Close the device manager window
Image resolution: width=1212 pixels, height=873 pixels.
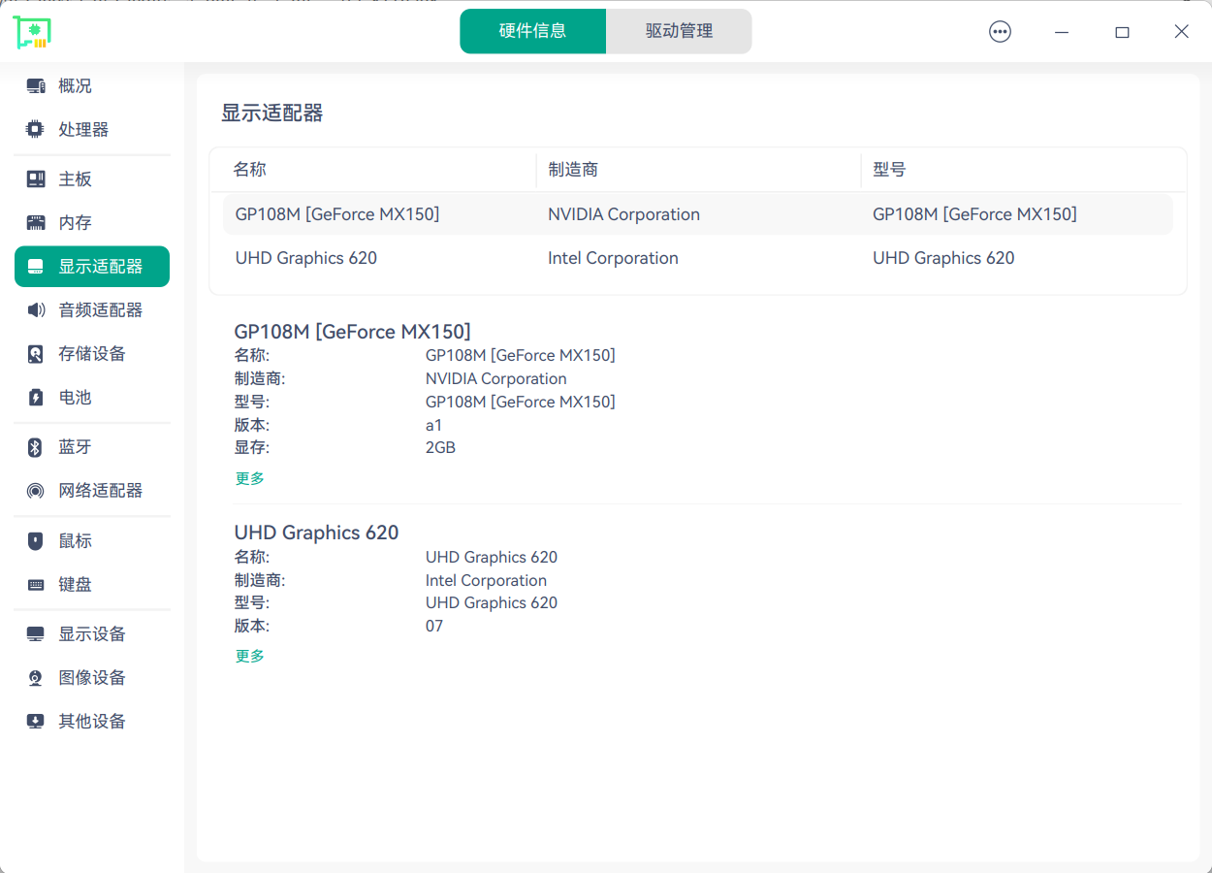click(1181, 32)
